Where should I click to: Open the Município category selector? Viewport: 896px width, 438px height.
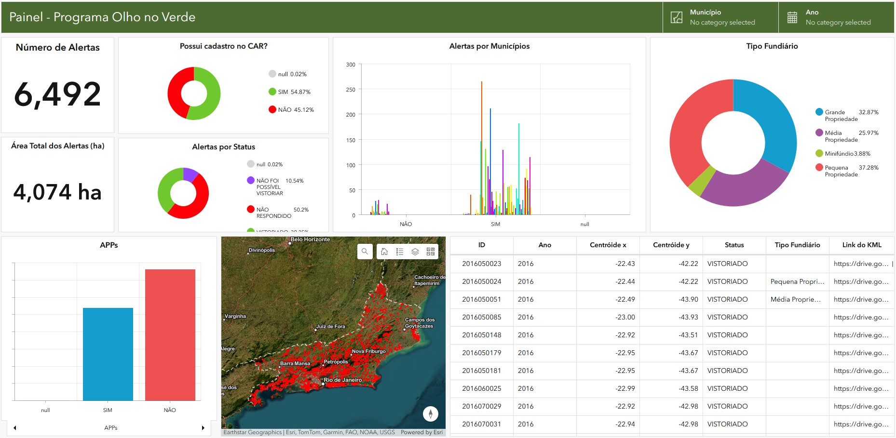tap(722, 18)
